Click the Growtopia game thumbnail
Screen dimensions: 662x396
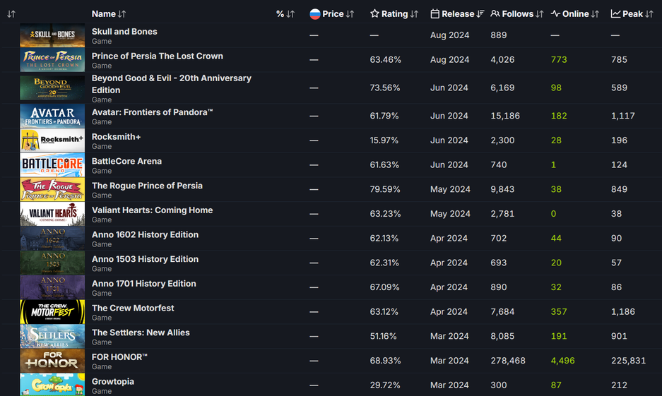point(52,385)
